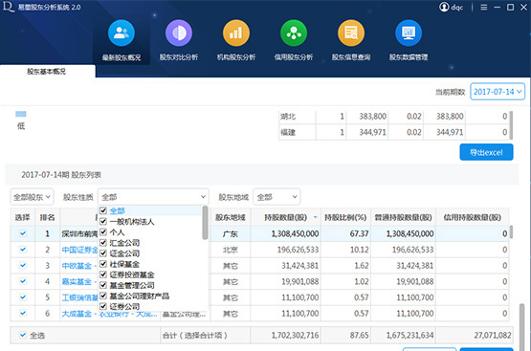This screenshot has height=351, width=531.
Task: Open the 股东地域 dropdown
Action: pyautogui.click(x=277, y=197)
